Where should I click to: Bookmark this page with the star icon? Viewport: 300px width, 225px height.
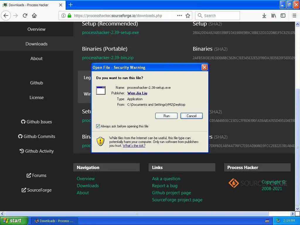[188, 16]
